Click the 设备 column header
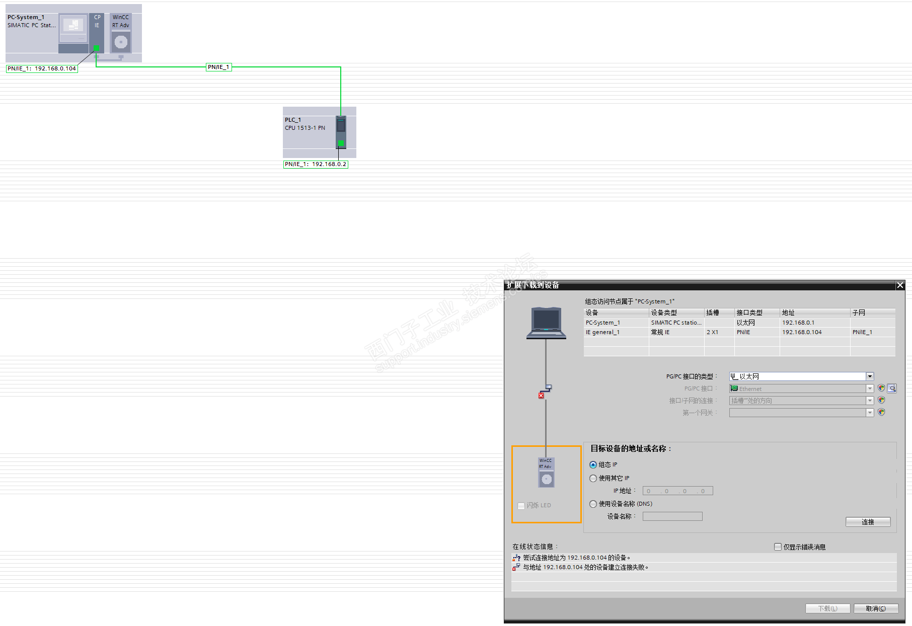The width and height of the screenshot is (912, 626). 616,312
